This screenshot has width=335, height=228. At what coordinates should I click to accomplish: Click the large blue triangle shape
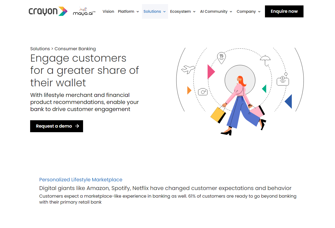pos(289,102)
